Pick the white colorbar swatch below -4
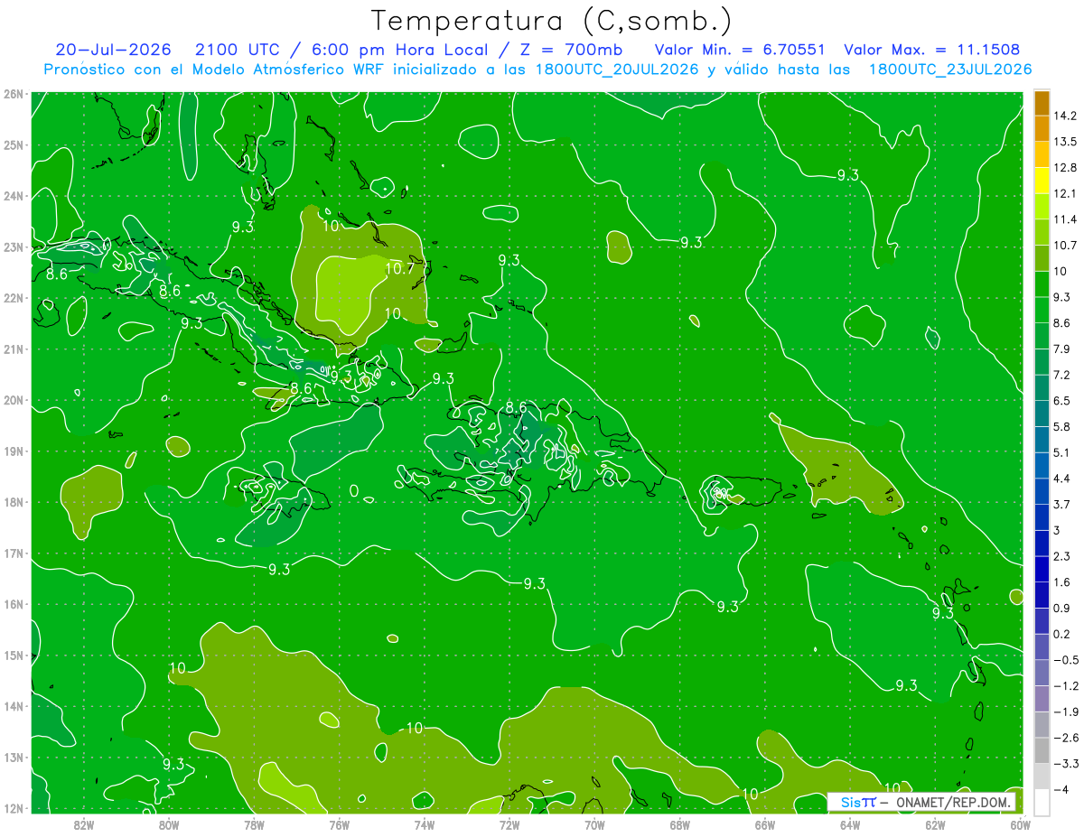This screenshot has height=837, width=1084. 1042,802
